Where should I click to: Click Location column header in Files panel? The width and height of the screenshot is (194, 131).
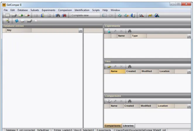(x=166, y=71)
